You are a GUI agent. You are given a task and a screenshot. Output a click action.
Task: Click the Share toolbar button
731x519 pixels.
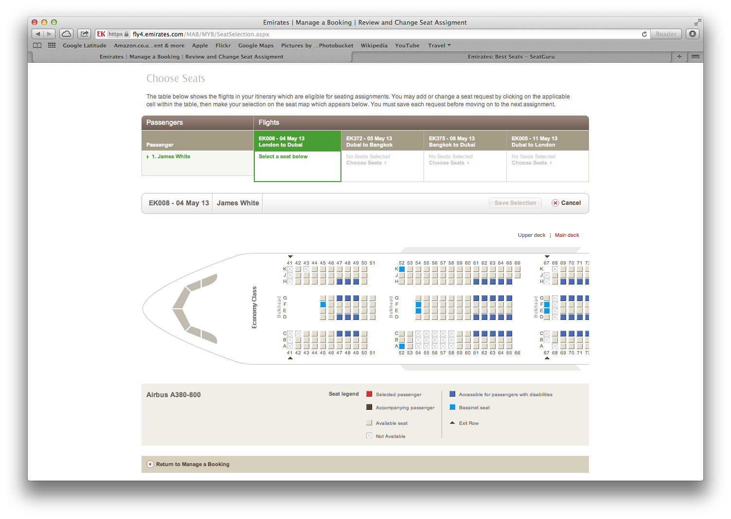click(x=84, y=34)
